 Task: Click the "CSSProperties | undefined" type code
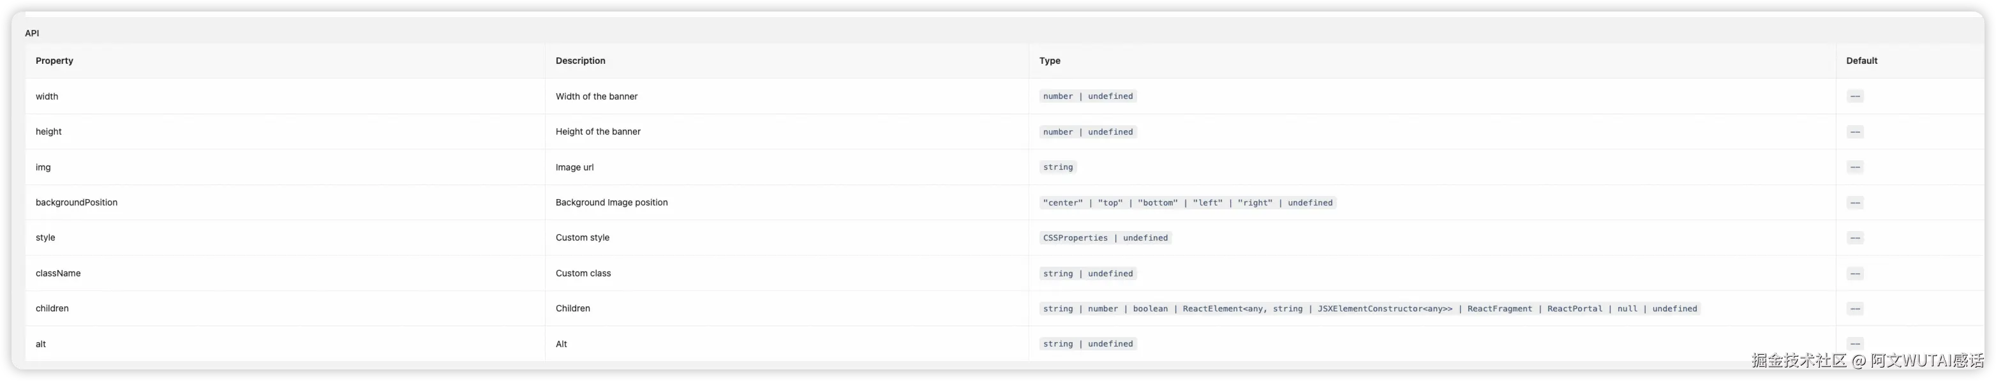tap(1105, 238)
